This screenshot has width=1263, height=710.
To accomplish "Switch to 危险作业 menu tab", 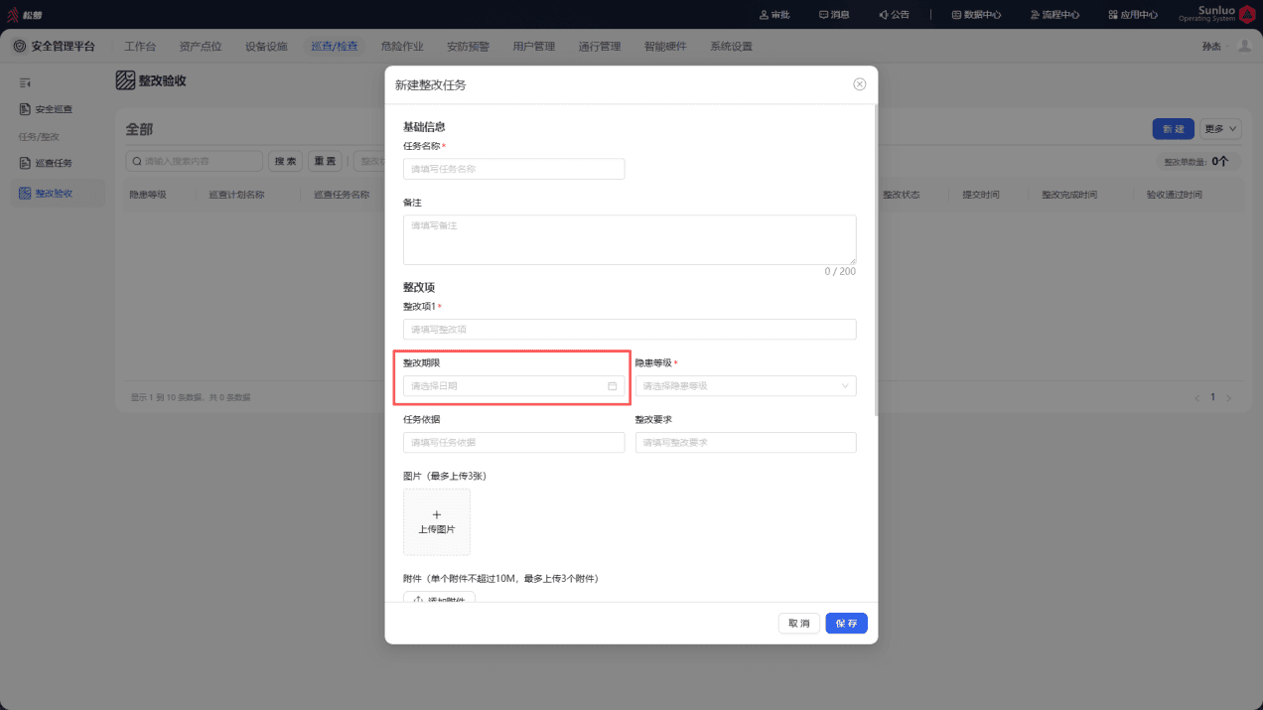I will 402,47.
